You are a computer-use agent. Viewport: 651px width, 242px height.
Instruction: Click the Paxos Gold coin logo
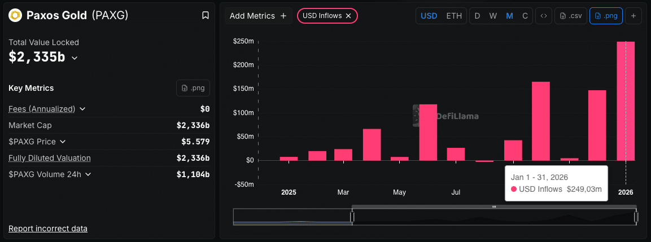coord(15,16)
